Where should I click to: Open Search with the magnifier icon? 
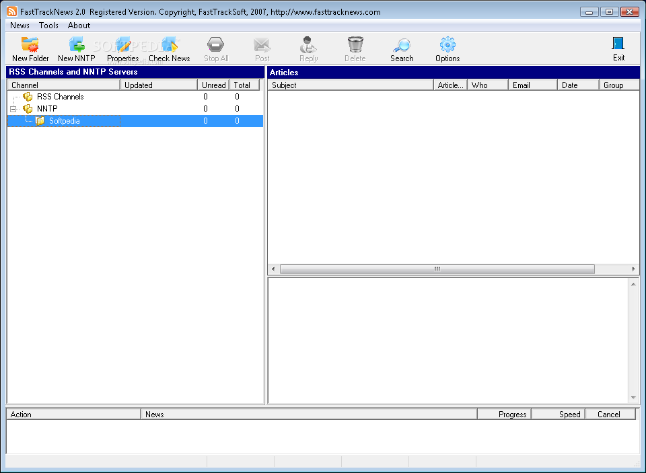point(402,45)
